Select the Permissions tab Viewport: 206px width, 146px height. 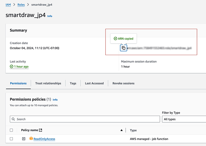(x=18, y=83)
